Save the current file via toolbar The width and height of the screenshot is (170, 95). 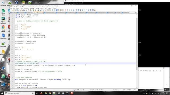pyautogui.click(x=16, y=10)
